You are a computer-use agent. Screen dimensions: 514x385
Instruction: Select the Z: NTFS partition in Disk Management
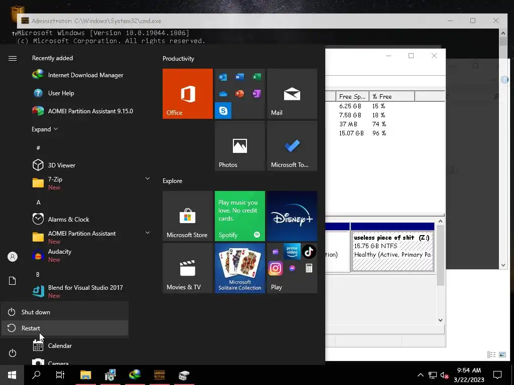393,251
